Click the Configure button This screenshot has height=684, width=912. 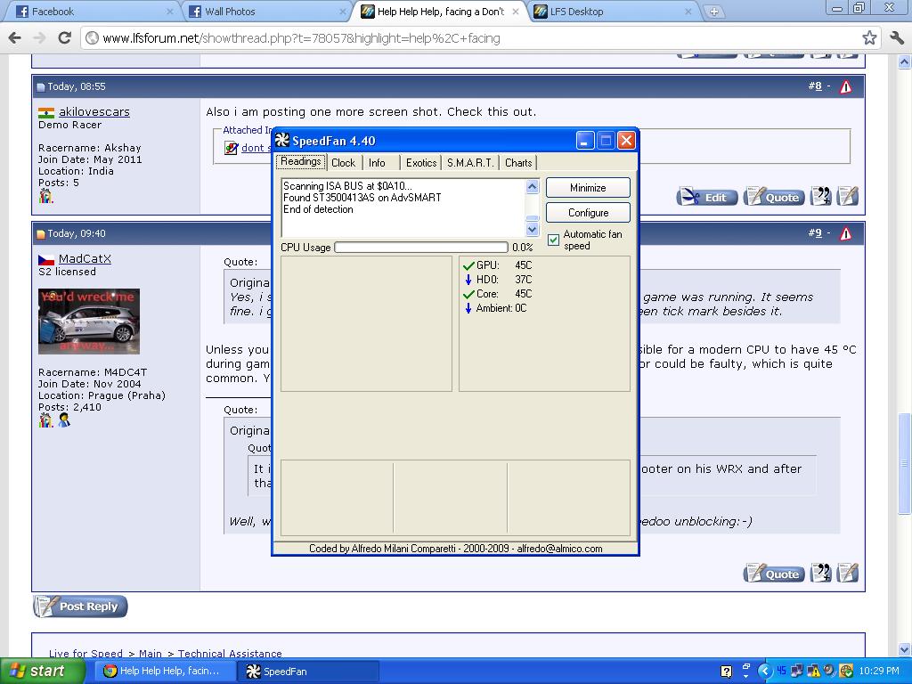coord(588,213)
